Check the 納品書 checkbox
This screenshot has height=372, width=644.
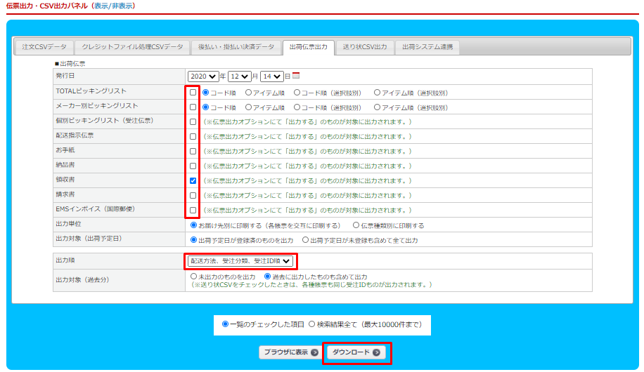(193, 166)
